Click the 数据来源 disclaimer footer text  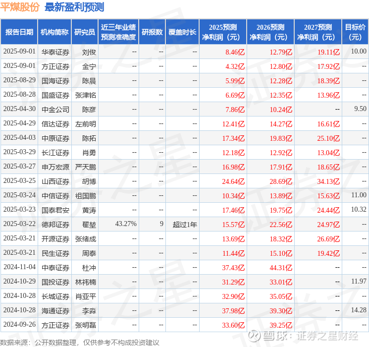[x=80, y=342]
